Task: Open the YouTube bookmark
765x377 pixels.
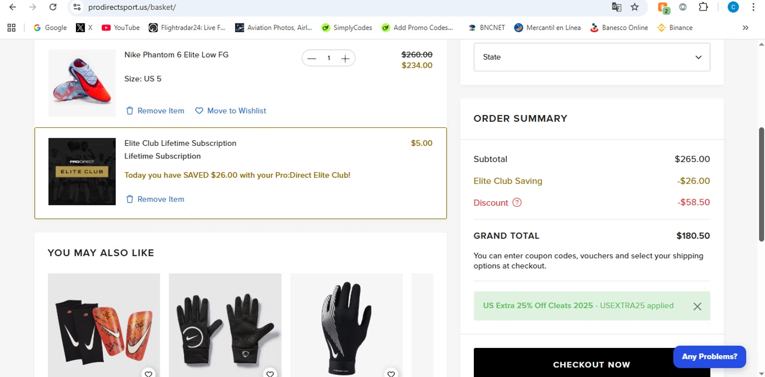Action: (x=120, y=28)
